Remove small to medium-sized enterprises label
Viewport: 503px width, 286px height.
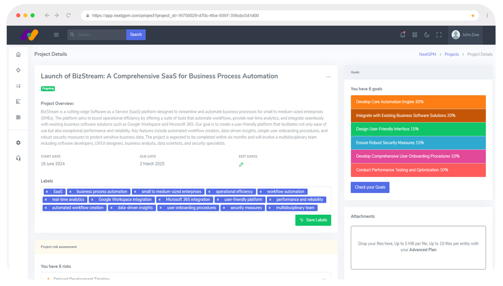(x=135, y=191)
